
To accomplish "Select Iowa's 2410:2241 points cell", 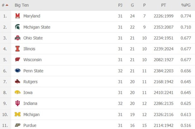I will (164, 93).
